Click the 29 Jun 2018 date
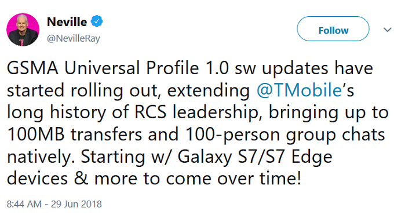This screenshot has height=222, width=394. click(x=76, y=204)
